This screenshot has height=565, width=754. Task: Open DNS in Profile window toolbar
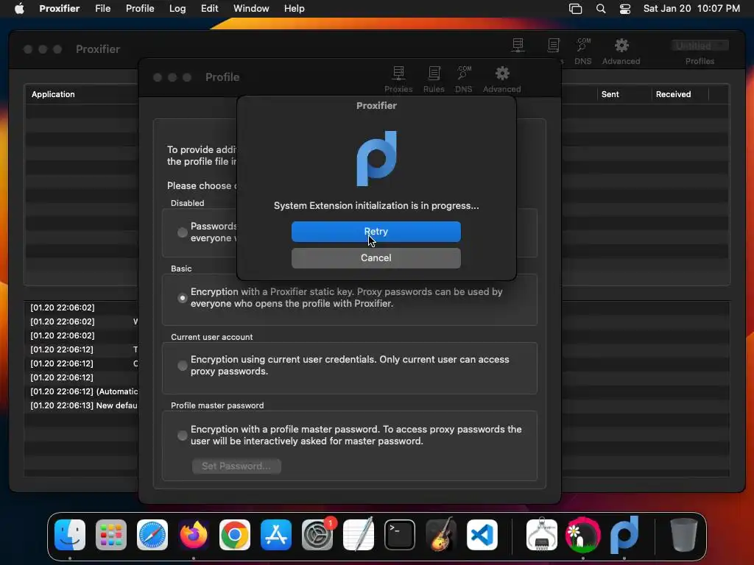tap(464, 79)
